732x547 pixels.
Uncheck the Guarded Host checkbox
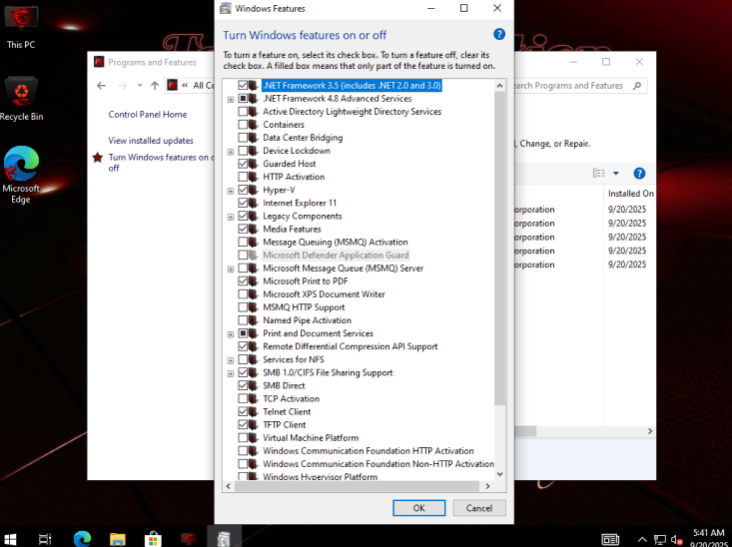(243, 164)
